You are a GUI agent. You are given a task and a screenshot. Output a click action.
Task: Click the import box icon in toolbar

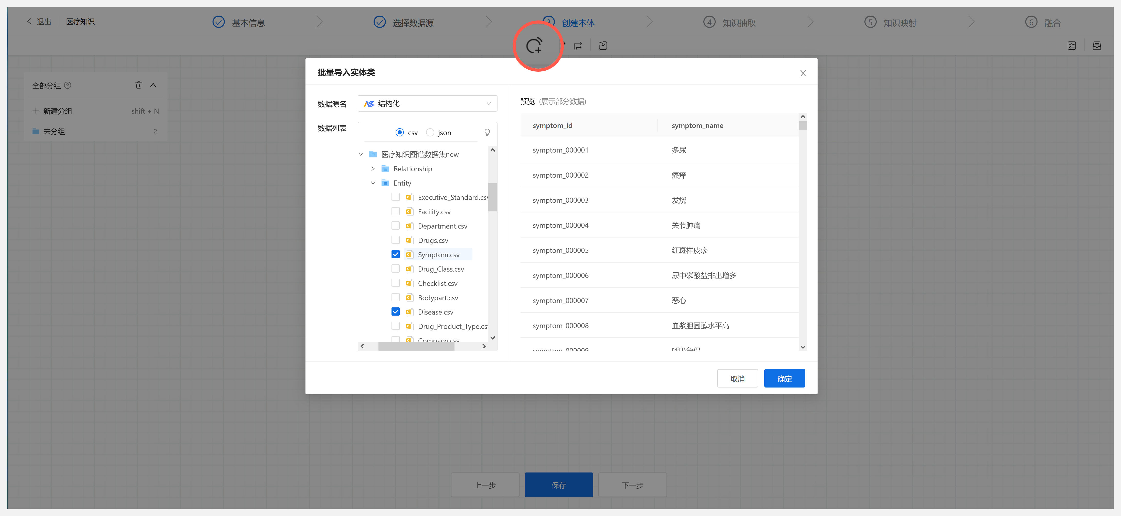(603, 46)
